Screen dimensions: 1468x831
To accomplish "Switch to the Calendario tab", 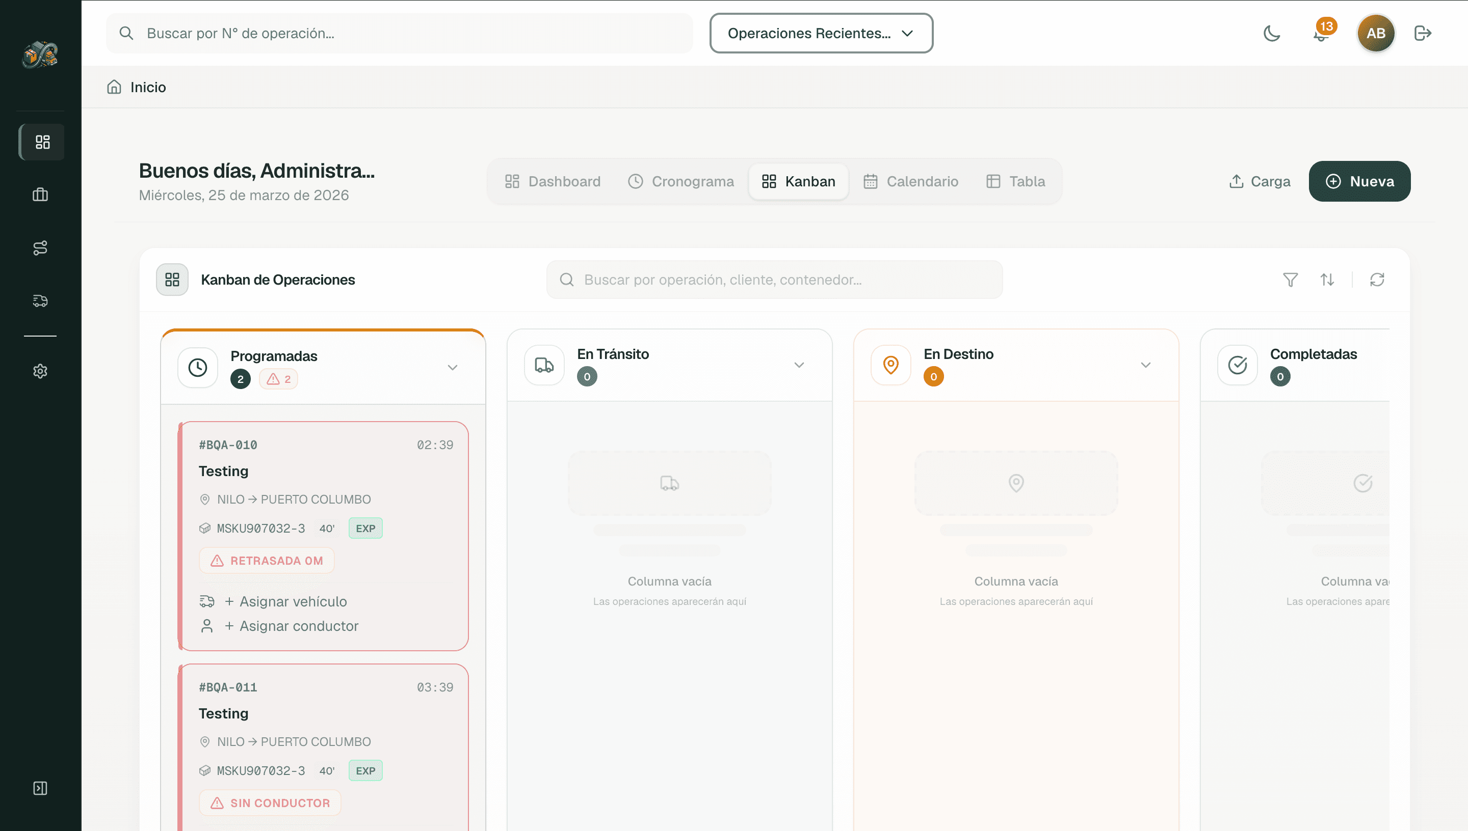I will click(910, 181).
